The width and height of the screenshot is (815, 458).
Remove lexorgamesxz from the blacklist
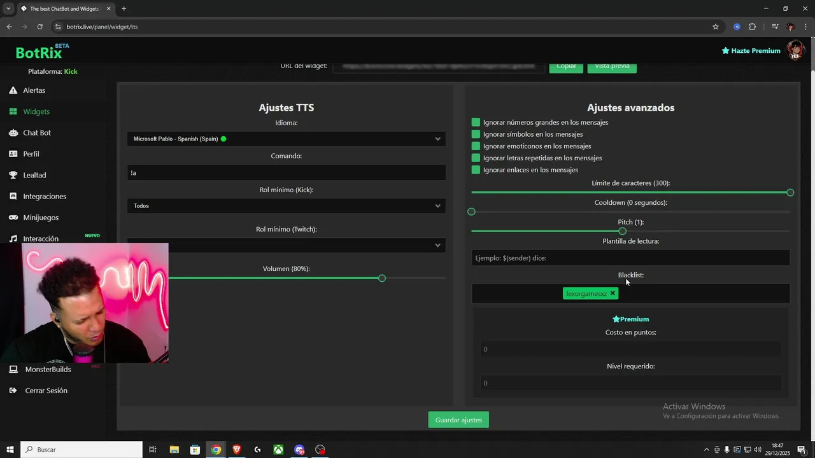[x=613, y=293]
